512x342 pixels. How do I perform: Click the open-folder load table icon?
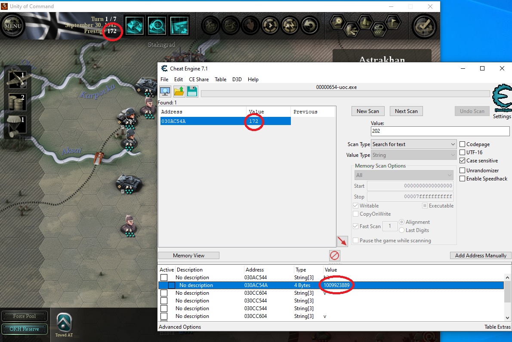179,91
